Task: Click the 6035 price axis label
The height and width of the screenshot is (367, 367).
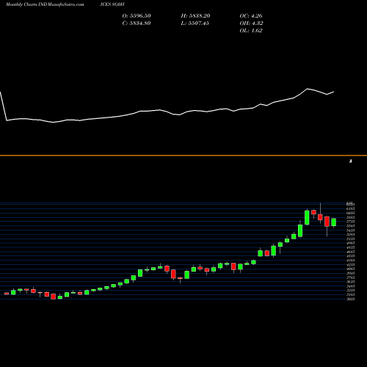Action: [x=351, y=213]
